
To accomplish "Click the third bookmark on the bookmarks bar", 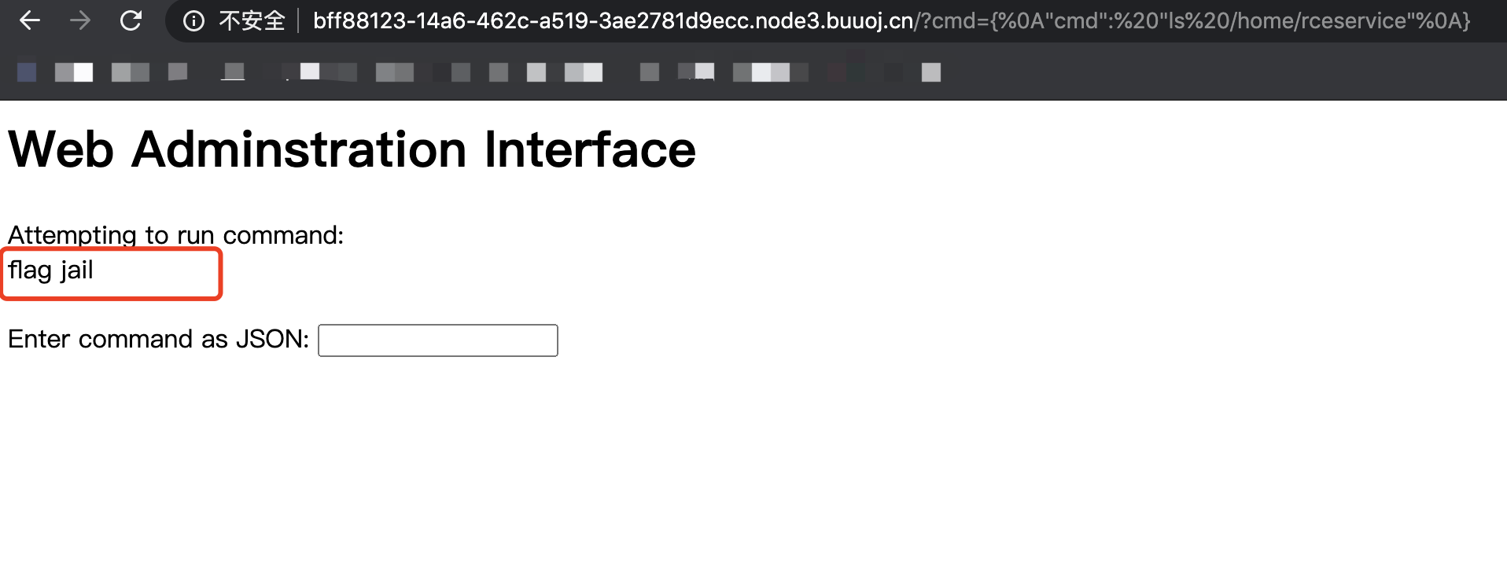I will click(130, 72).
